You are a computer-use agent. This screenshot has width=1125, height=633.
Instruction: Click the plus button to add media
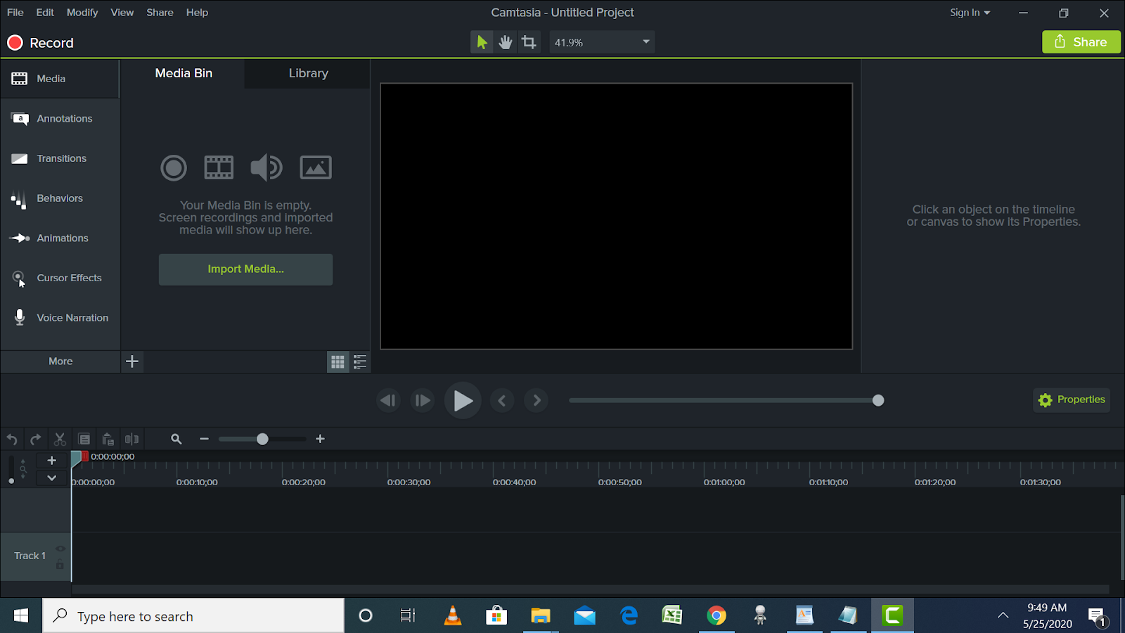click(132, 362)
